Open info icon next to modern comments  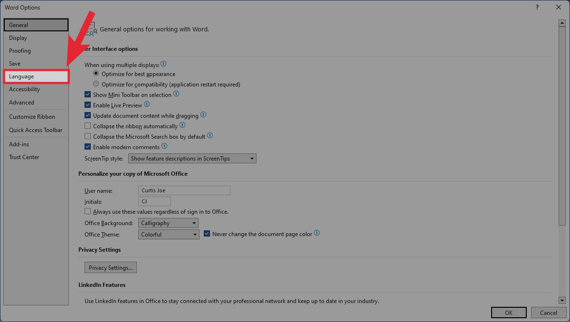164,146
